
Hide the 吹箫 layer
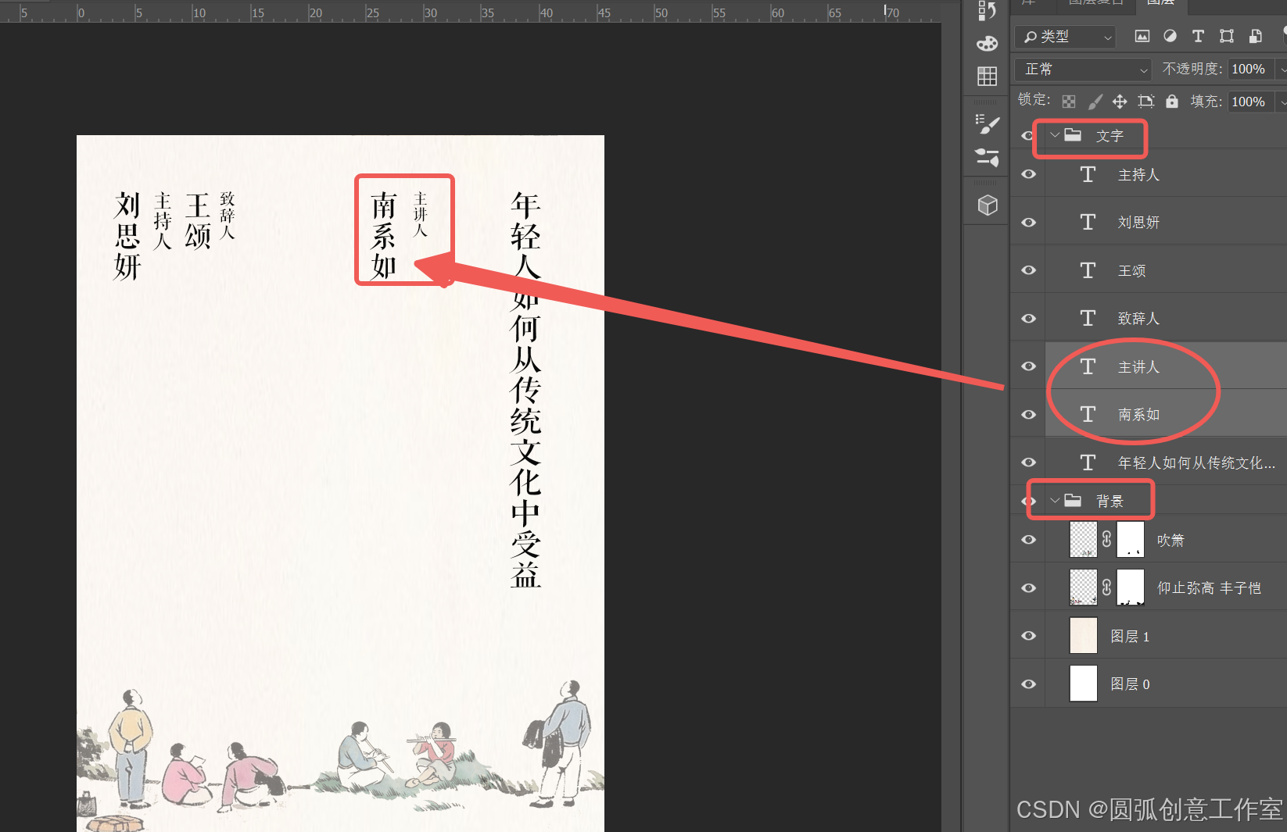pos(1029,540)
